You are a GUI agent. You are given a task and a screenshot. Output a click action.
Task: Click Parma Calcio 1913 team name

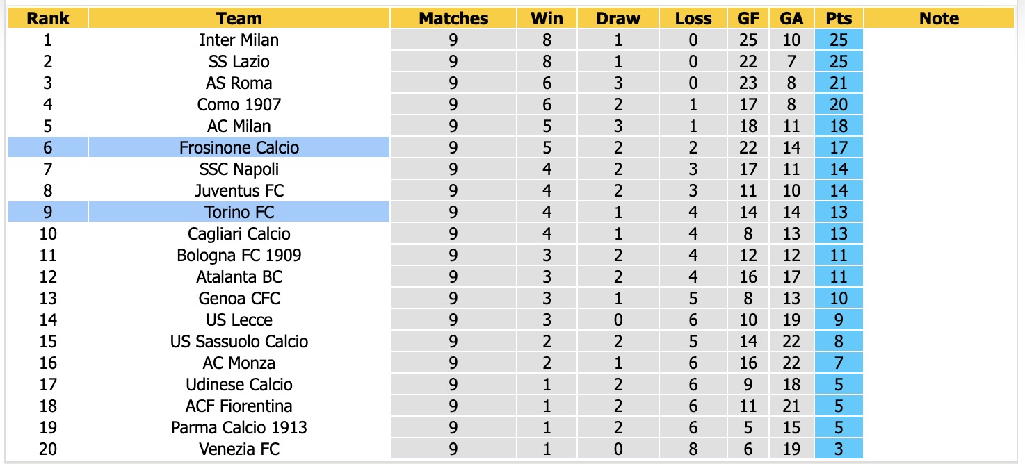239,428
